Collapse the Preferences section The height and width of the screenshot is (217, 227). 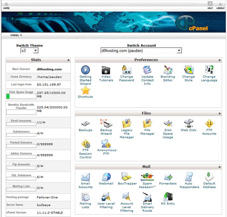click(219, 60)
